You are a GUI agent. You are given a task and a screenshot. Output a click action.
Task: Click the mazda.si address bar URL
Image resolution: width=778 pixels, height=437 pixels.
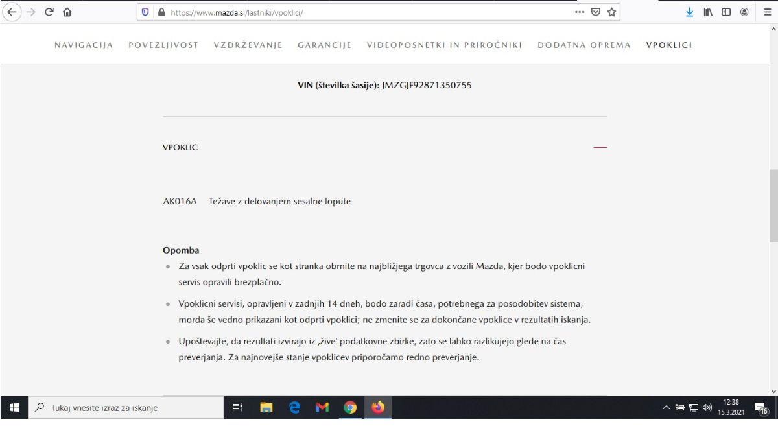[237, 12]
